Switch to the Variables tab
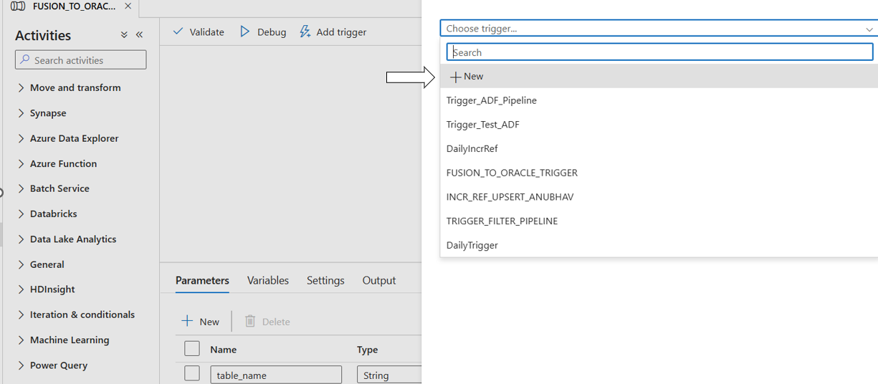Viewport: 878px width, 384px height. tap(268, 280)
